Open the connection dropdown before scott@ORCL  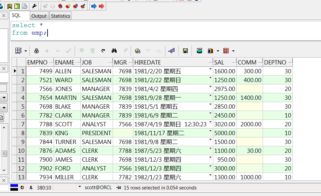click(80, 187)
